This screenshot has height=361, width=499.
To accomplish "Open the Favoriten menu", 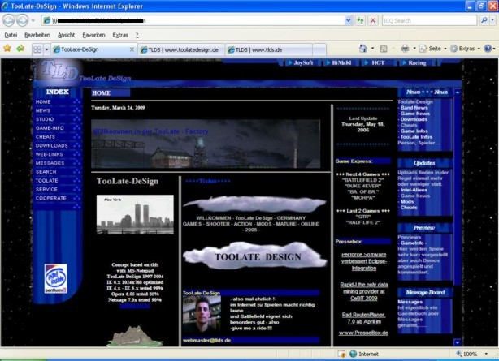I will [x=93, y=35].
